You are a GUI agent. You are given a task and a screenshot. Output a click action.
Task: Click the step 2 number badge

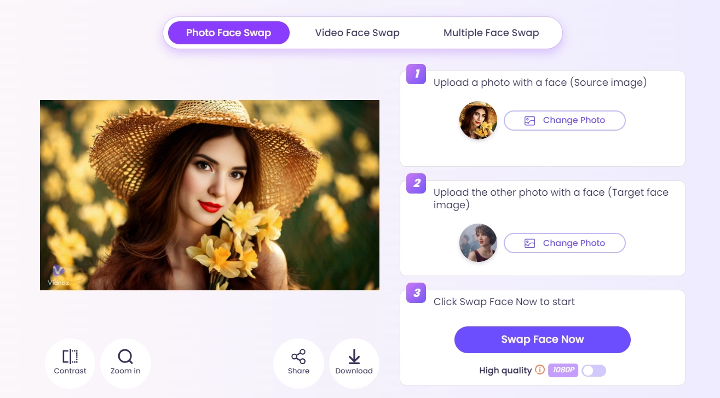coord(417,183)
